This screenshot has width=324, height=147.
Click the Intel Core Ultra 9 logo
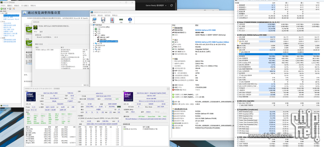coord(31,96)
